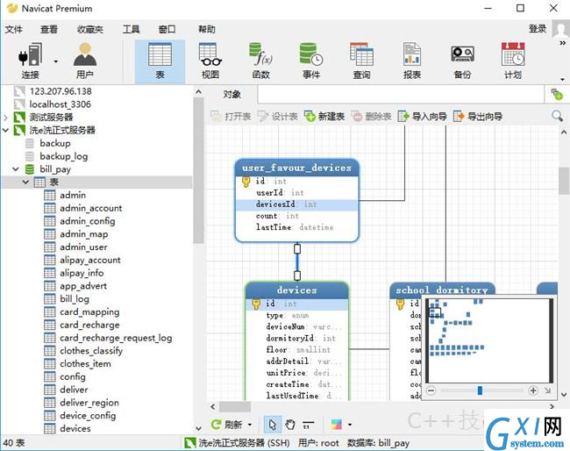Open the Event (事件) toolbar icon
The width and height of the screenshot is (570, 451).
point(311,61)
